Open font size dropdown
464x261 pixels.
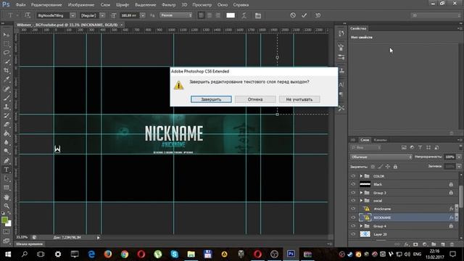click(x=143, y=15)
